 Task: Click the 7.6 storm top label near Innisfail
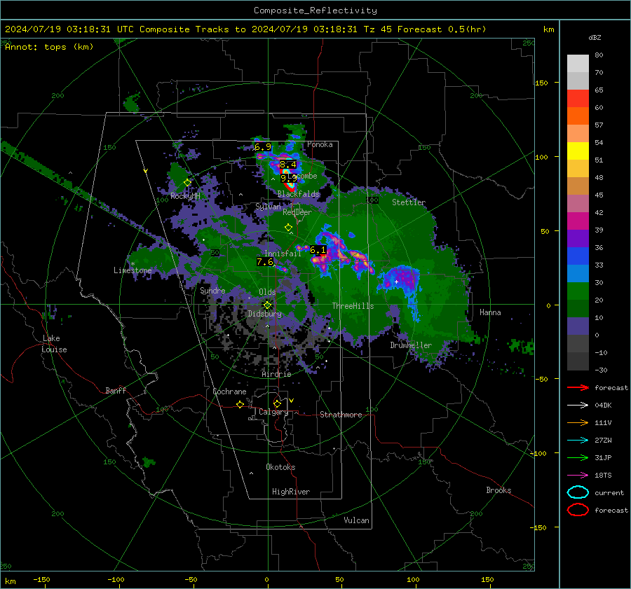pyautogui.click(x=265, y=262)
